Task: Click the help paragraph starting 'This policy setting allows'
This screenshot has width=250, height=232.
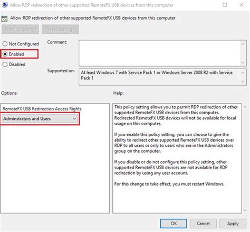Action: (x=176, y=115)
